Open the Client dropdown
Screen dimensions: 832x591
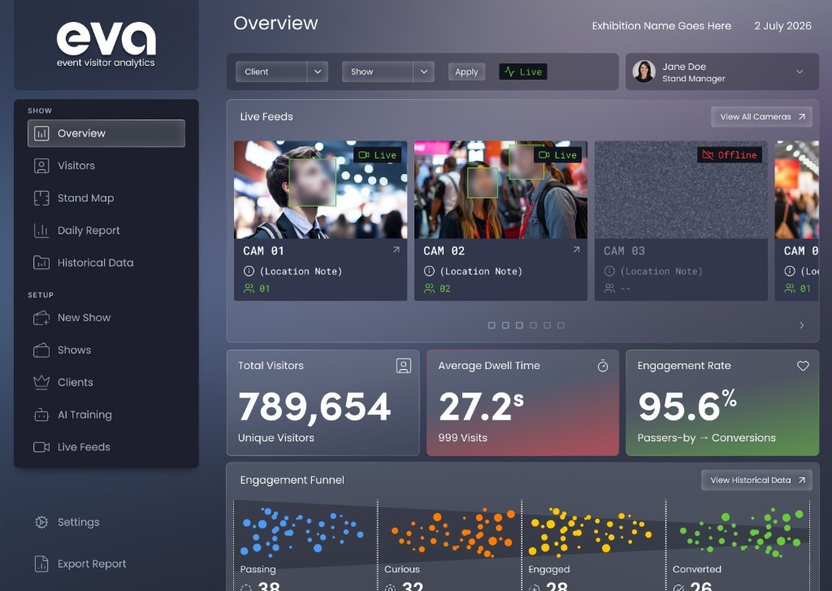point(282,72)
